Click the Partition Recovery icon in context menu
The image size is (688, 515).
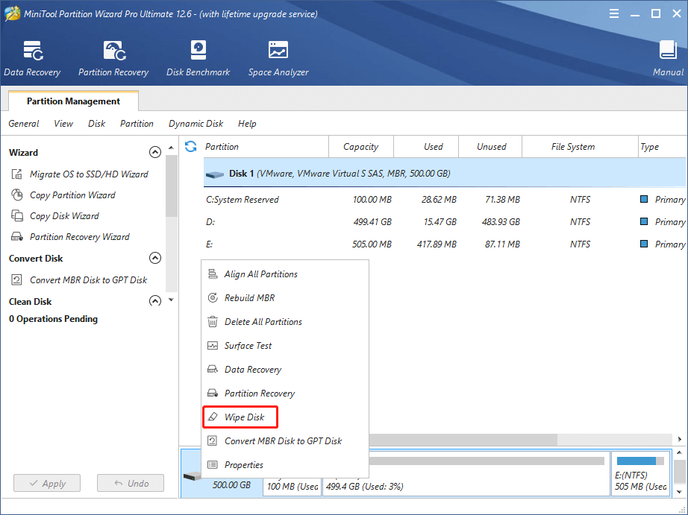(213, 393)
